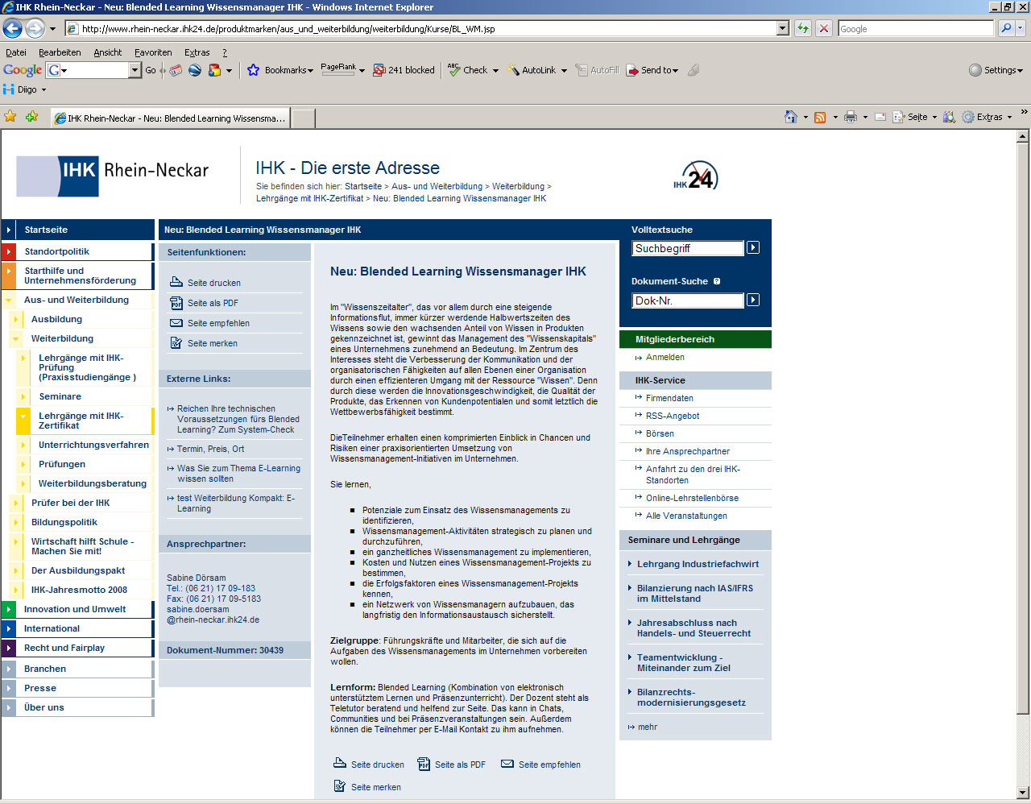Click Seite als PDF below the article
The height and width of the screenshot is (804, 1031).
[x=451, y=765]
